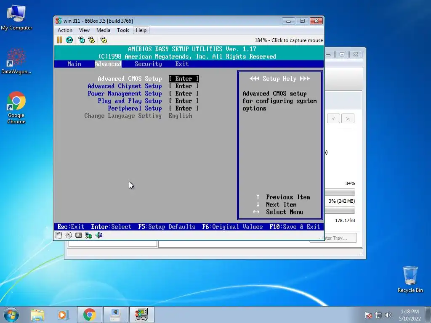Click the back arrow button in background window

(x=333, y=119)
